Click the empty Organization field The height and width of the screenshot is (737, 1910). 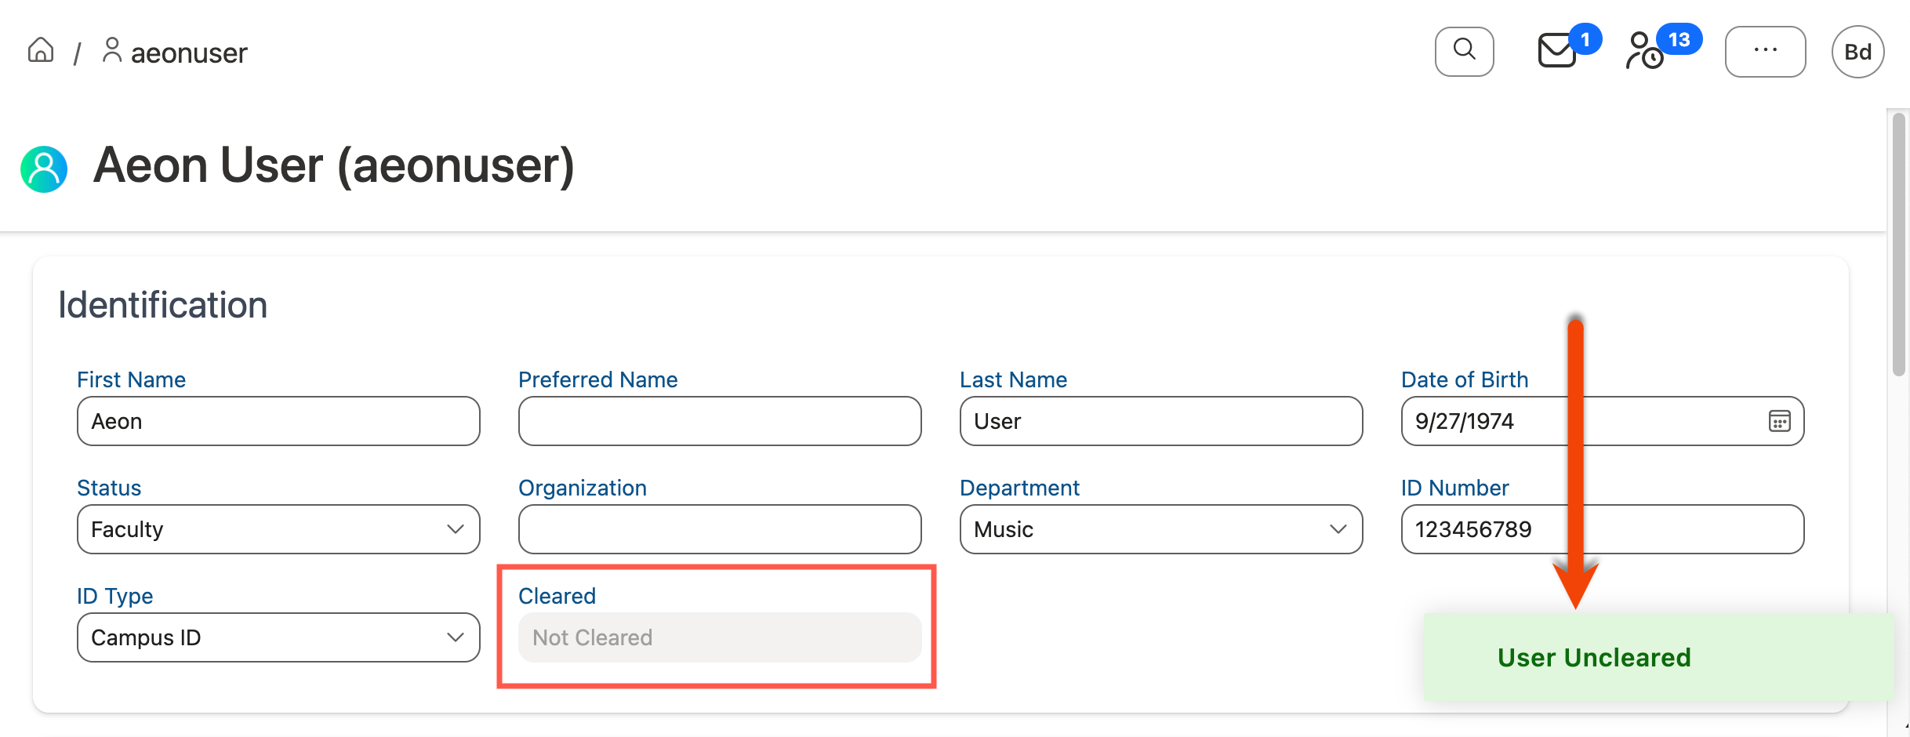(x=719, y=529)
